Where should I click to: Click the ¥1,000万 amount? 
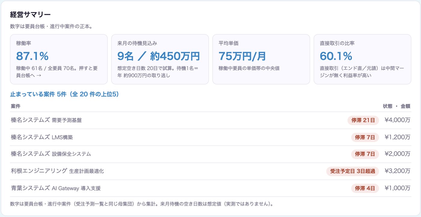point(397,188)
